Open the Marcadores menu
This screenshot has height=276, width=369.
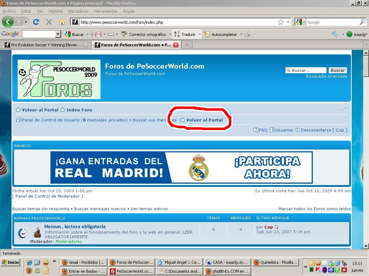[x=78, y=11]
